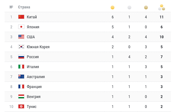
Task: Click the Russia flag icon
Action: [21, 57]
